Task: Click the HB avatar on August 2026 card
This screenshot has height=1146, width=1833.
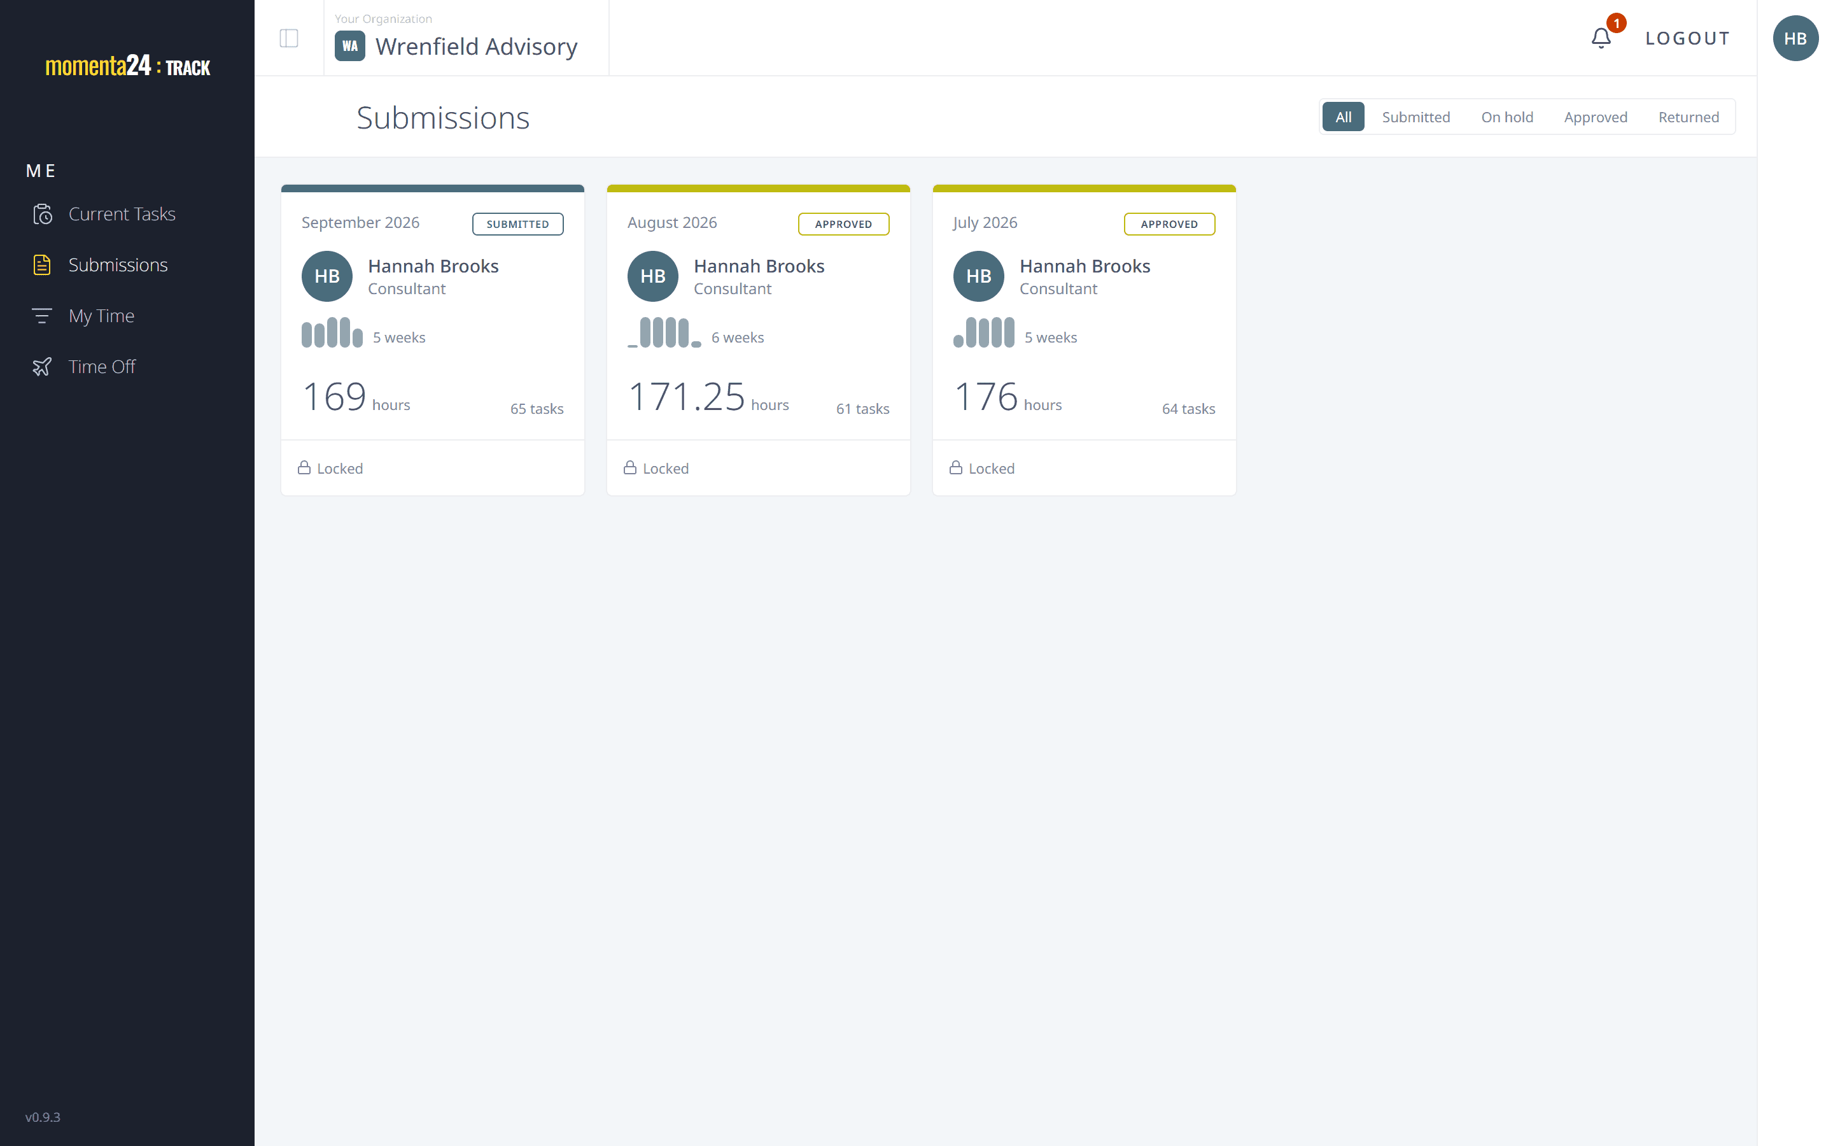Action: pyautogui.click(x=652, y=276)
